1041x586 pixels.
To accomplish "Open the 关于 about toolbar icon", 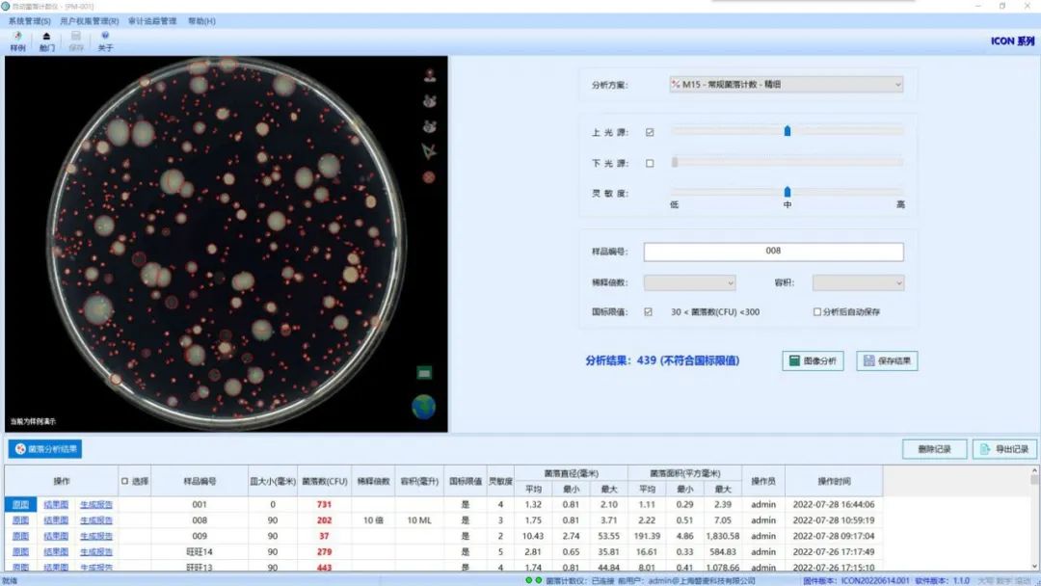I will point(105,41).
